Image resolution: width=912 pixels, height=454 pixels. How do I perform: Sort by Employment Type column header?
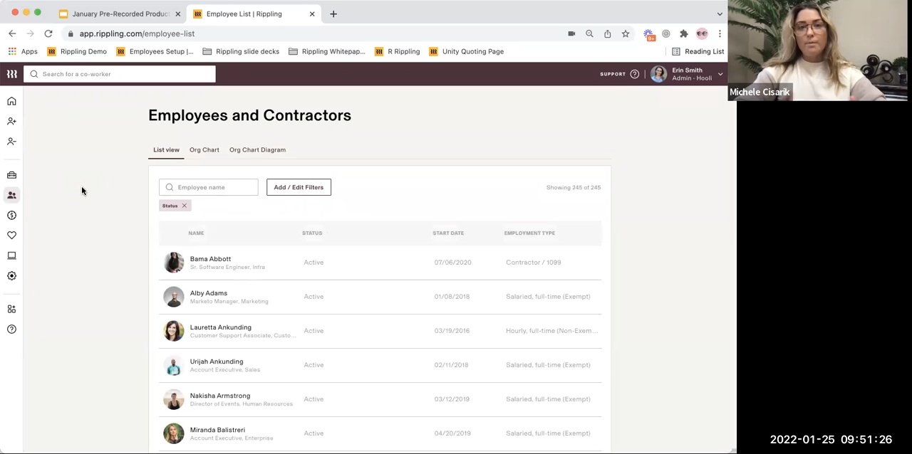tap(529, 233)
